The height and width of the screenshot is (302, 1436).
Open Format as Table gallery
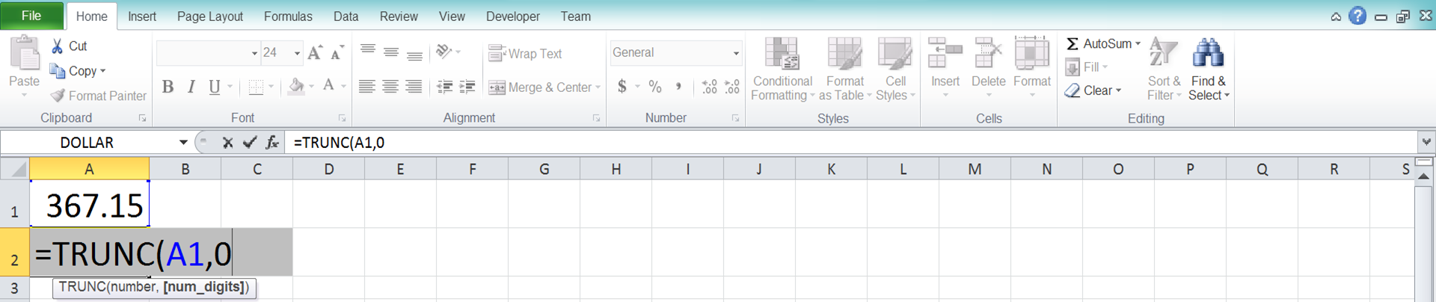[845, 70]
